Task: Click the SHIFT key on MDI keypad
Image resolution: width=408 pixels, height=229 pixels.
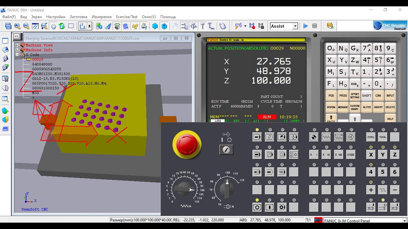Action: tap(367, 96)
